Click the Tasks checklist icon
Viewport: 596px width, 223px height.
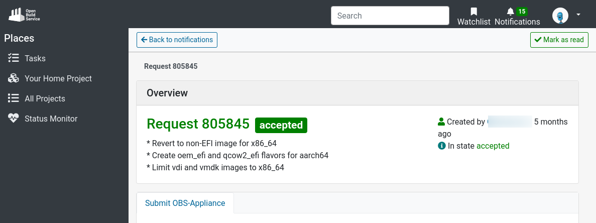coord(14,58)
